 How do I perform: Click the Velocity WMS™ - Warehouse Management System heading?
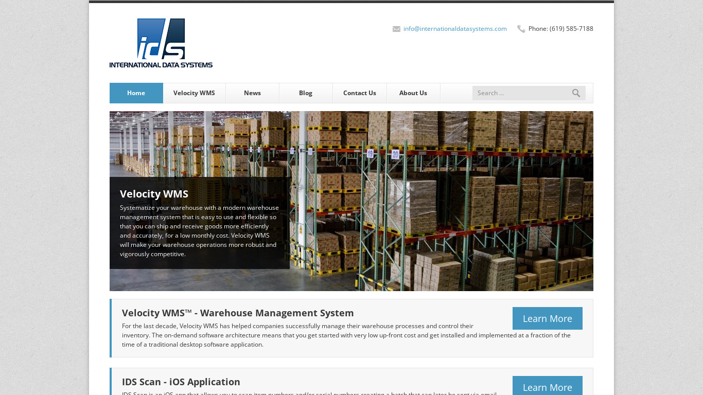[x=238, y=313]
